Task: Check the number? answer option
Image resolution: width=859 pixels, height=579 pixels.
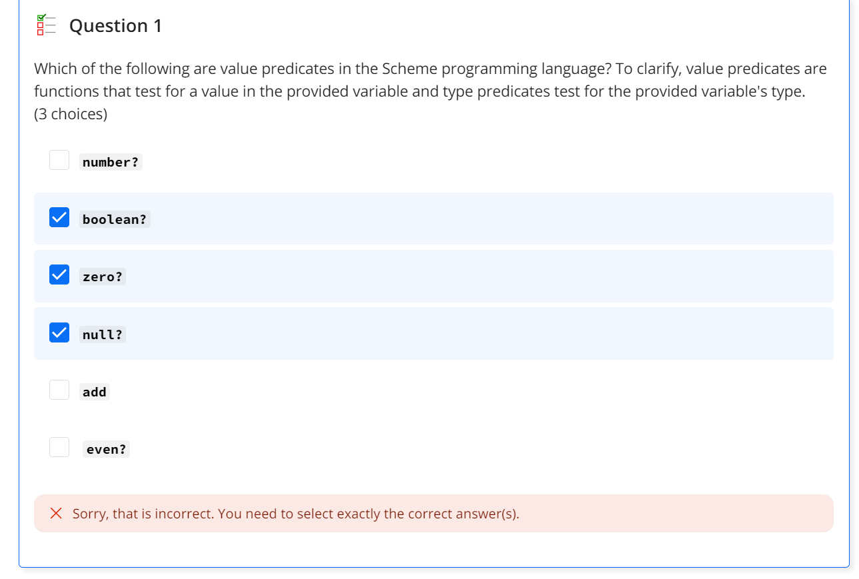Action: pyautogui.click(x=59, y=159)
